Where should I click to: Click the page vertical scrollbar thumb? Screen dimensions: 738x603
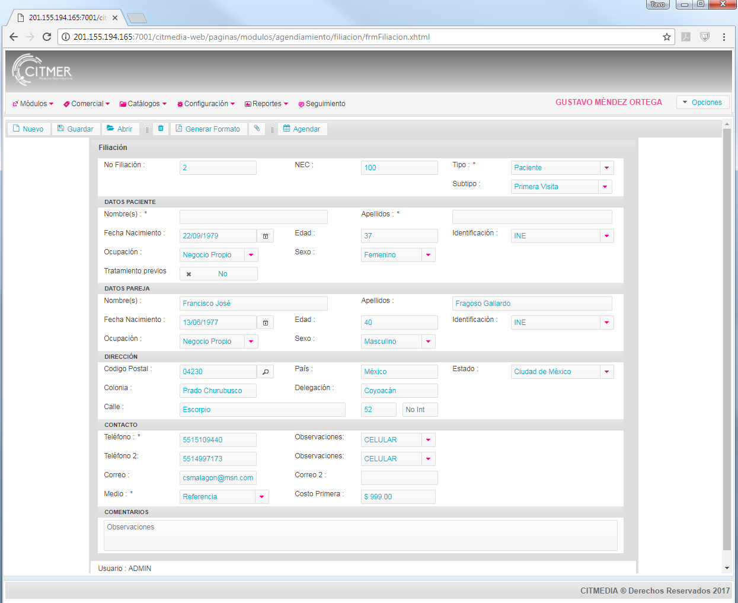pyautogui.click(x=727, y=340)
